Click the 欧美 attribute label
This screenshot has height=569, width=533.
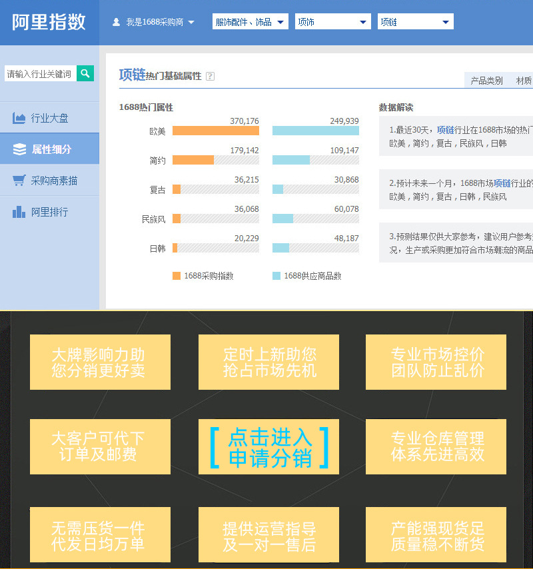tap(157, 131)
